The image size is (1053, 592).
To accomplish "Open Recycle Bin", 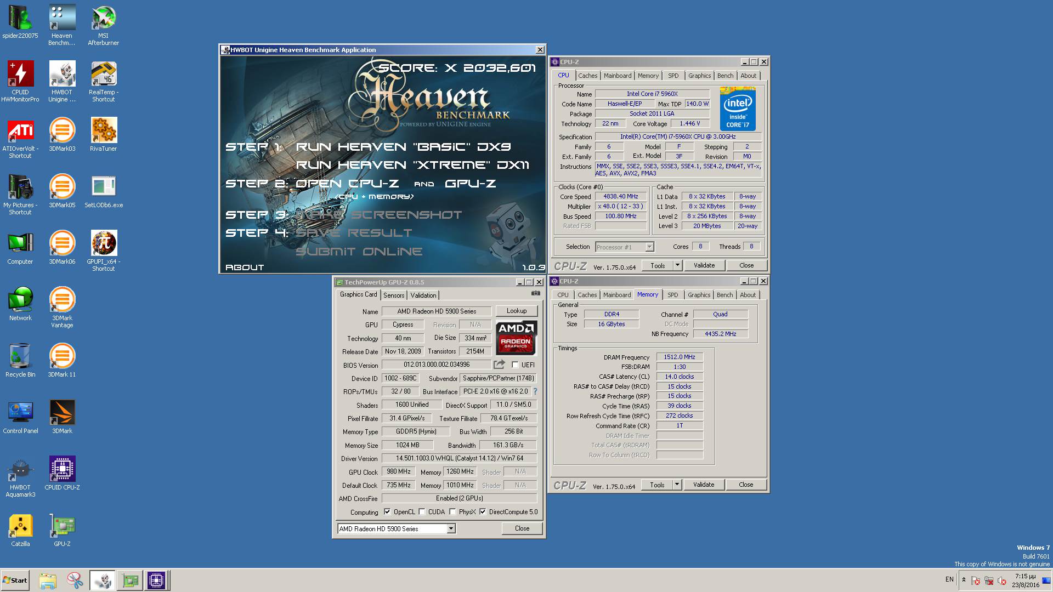I will coord(20,361).
